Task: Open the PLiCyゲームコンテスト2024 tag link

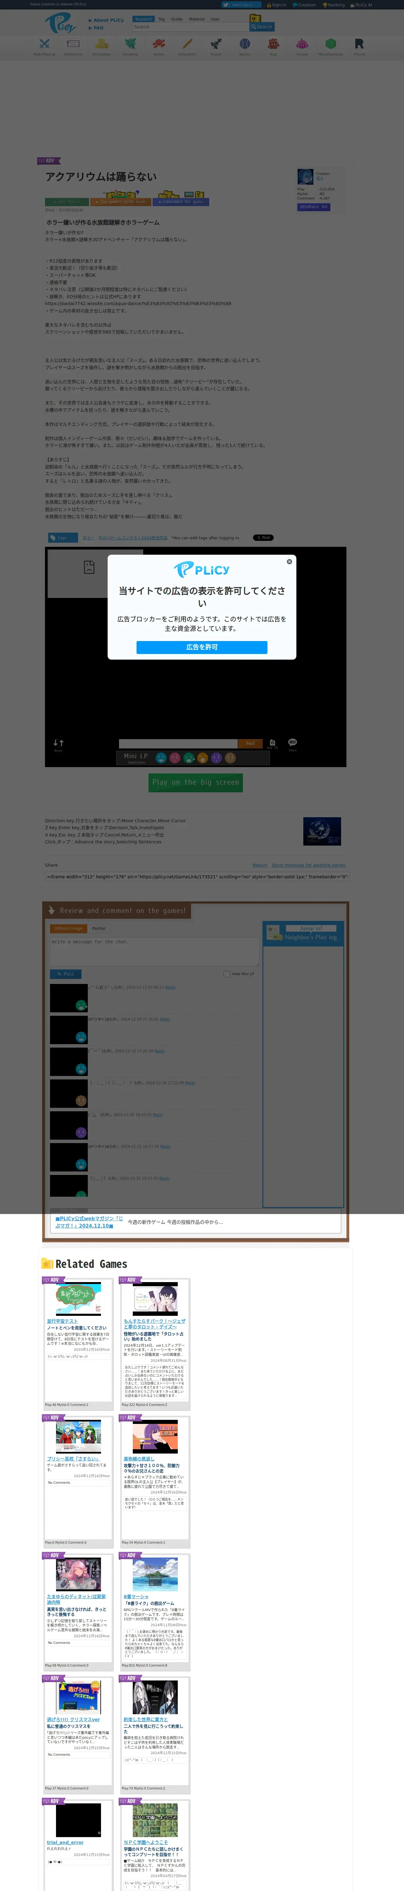Action: [133, 538]
